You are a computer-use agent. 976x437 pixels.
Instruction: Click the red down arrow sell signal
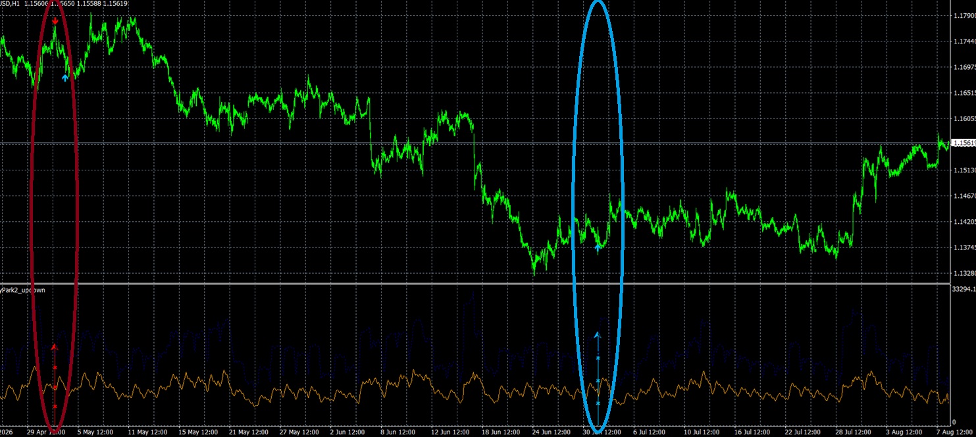click(55, 22)
